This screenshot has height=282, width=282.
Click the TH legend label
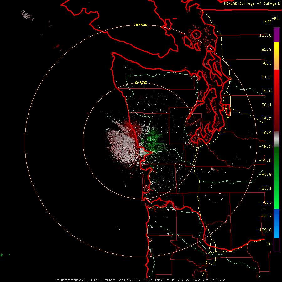[x=269, y=244]
